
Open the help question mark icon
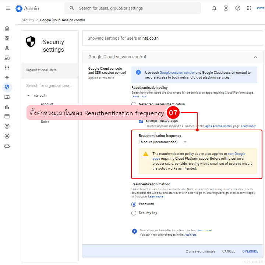pyautogui.click(x=237, y=8)
